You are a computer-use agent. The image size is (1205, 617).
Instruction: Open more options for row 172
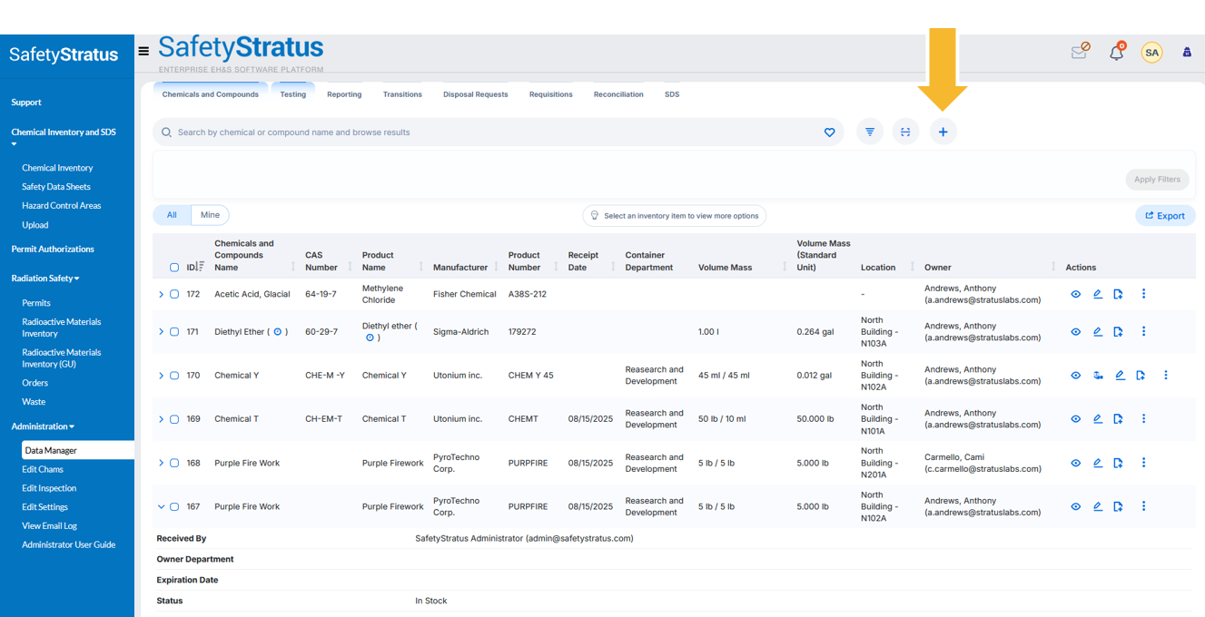(x=1144, y=294)
